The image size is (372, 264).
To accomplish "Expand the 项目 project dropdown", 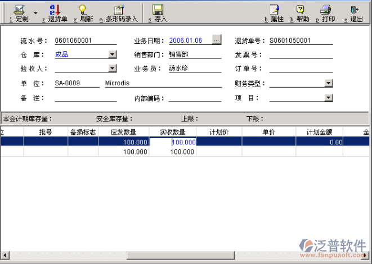I will pyautogui.click(x=329, y=98).
